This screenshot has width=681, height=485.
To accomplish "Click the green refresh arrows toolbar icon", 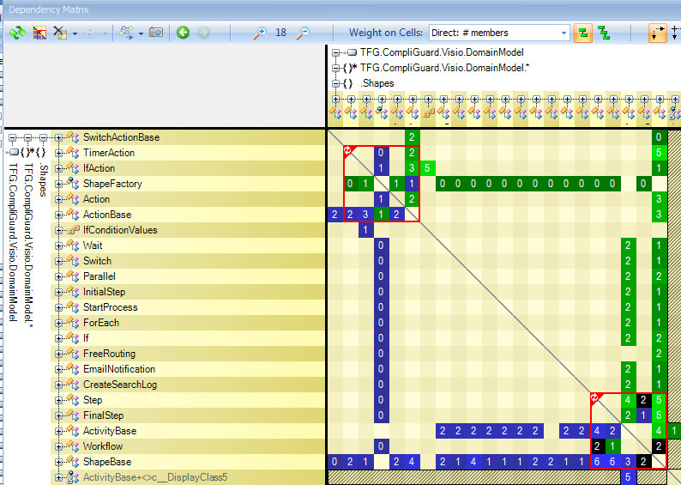I will 17,33.
